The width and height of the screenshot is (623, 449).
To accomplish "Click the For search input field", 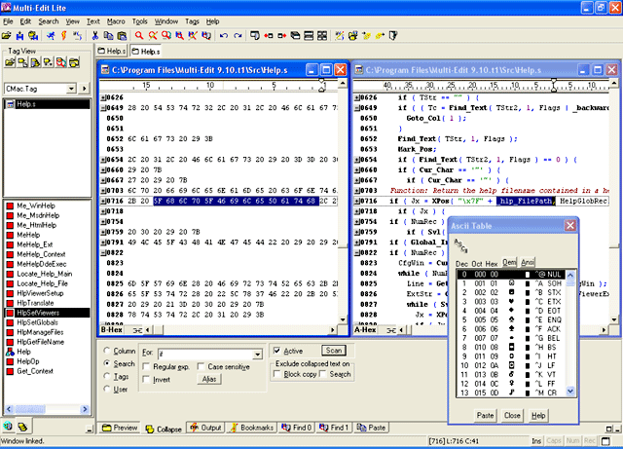I will click(205, 354).
